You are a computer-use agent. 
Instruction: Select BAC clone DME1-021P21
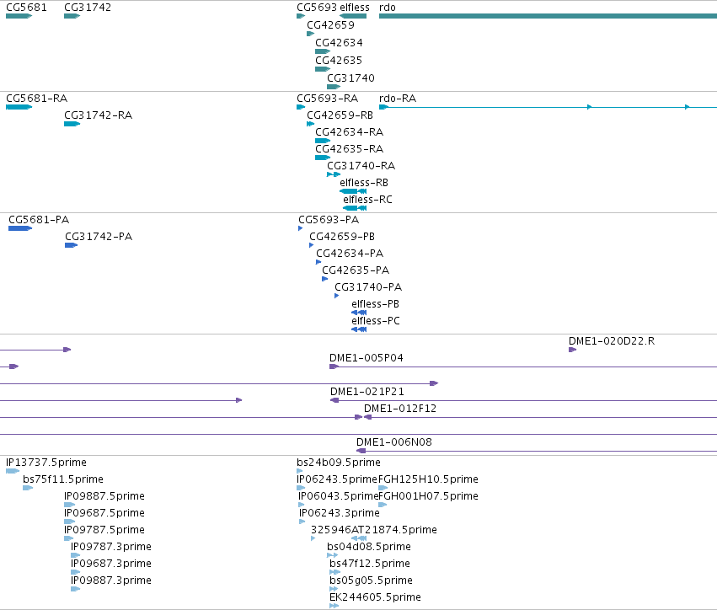pyautogui.click(x=367, y=393)
